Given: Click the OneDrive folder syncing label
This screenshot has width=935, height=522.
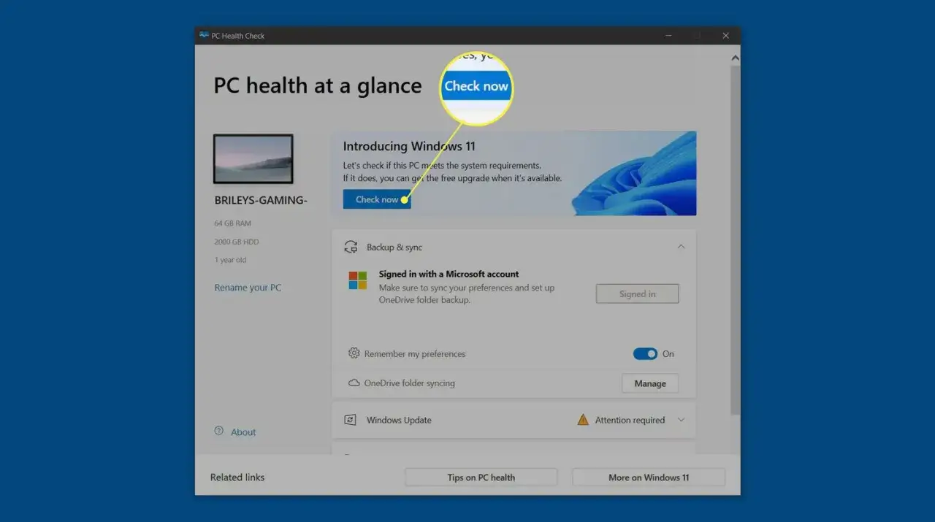Looking at the screenshot, I should coord(409,383).
